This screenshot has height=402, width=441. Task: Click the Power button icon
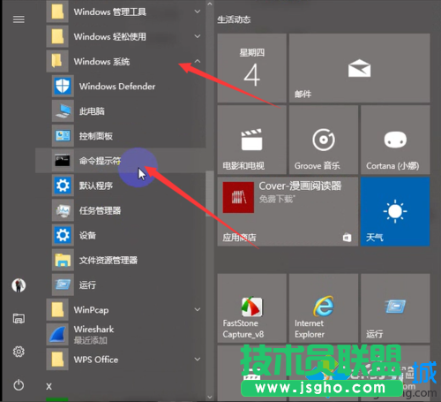[x=19, y=385]
